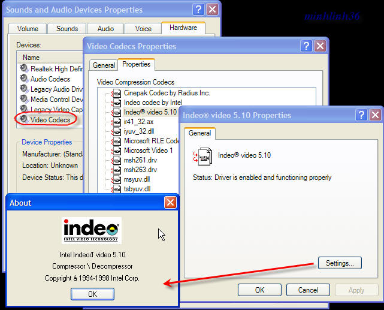Click the Audio Codecs device icon
Screen dimensions: 384x310
[24, 79]
